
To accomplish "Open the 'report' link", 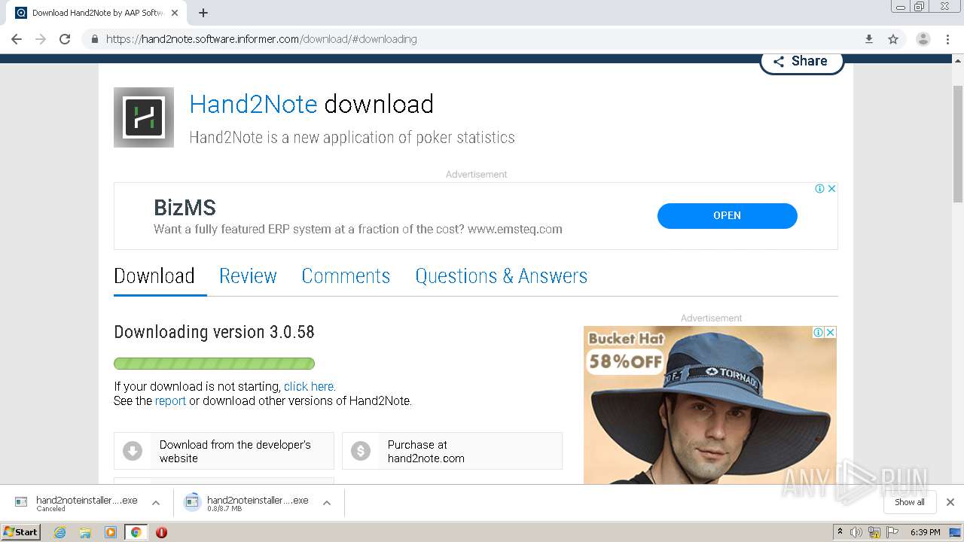I will tap(170, 401).
